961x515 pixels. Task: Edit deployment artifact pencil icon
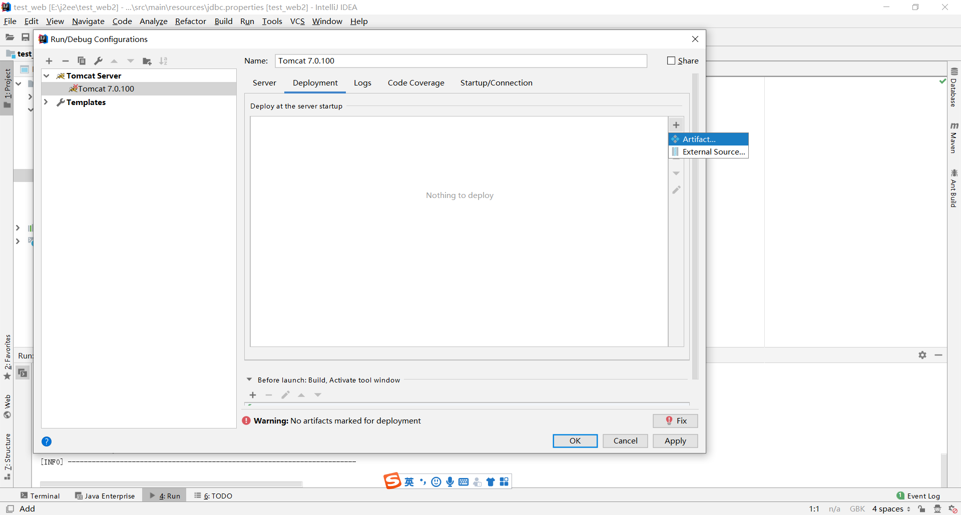pyautogui.click(x=676, y=190)
